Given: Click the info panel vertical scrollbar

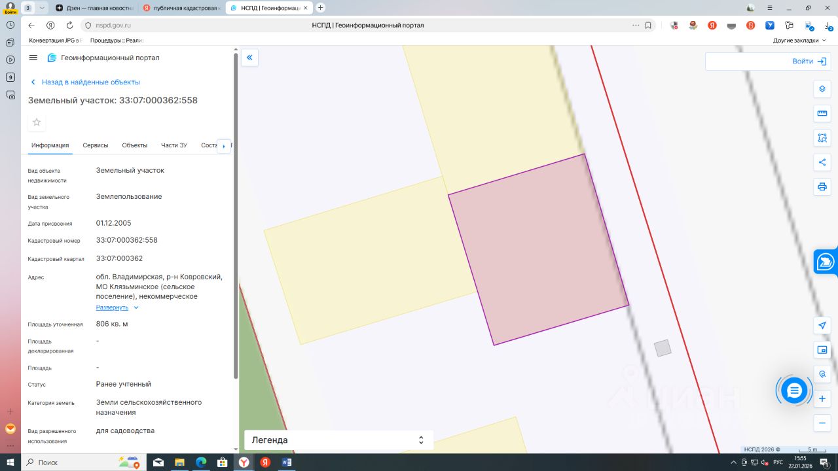Looking at the screenshot, I should coord(236,216).
